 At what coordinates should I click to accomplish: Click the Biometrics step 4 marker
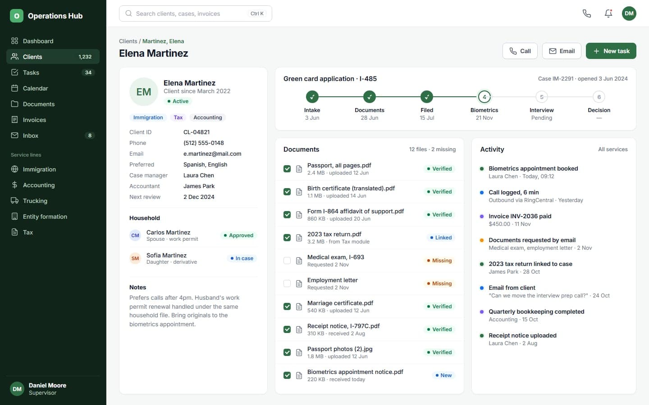coord(484,97)
